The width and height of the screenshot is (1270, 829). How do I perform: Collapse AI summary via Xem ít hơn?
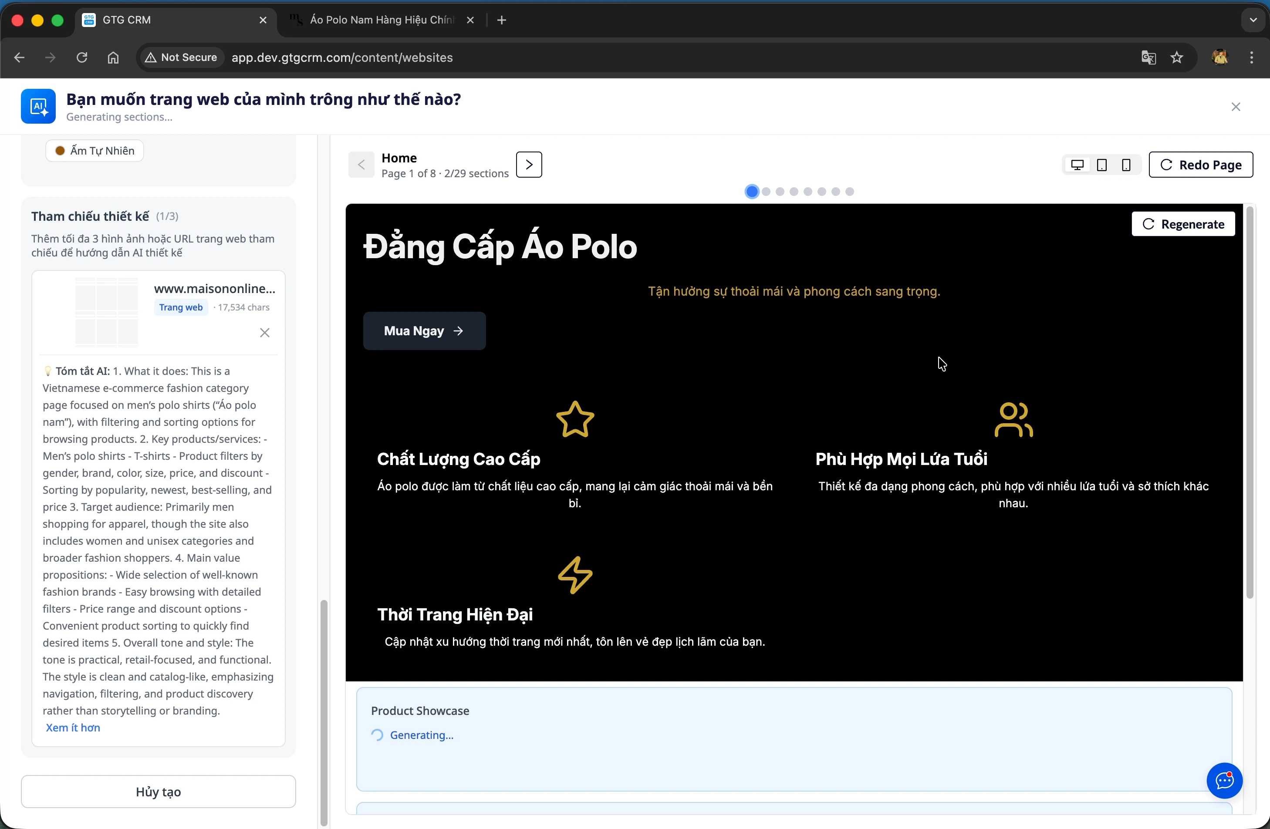[x=73, y=728]
